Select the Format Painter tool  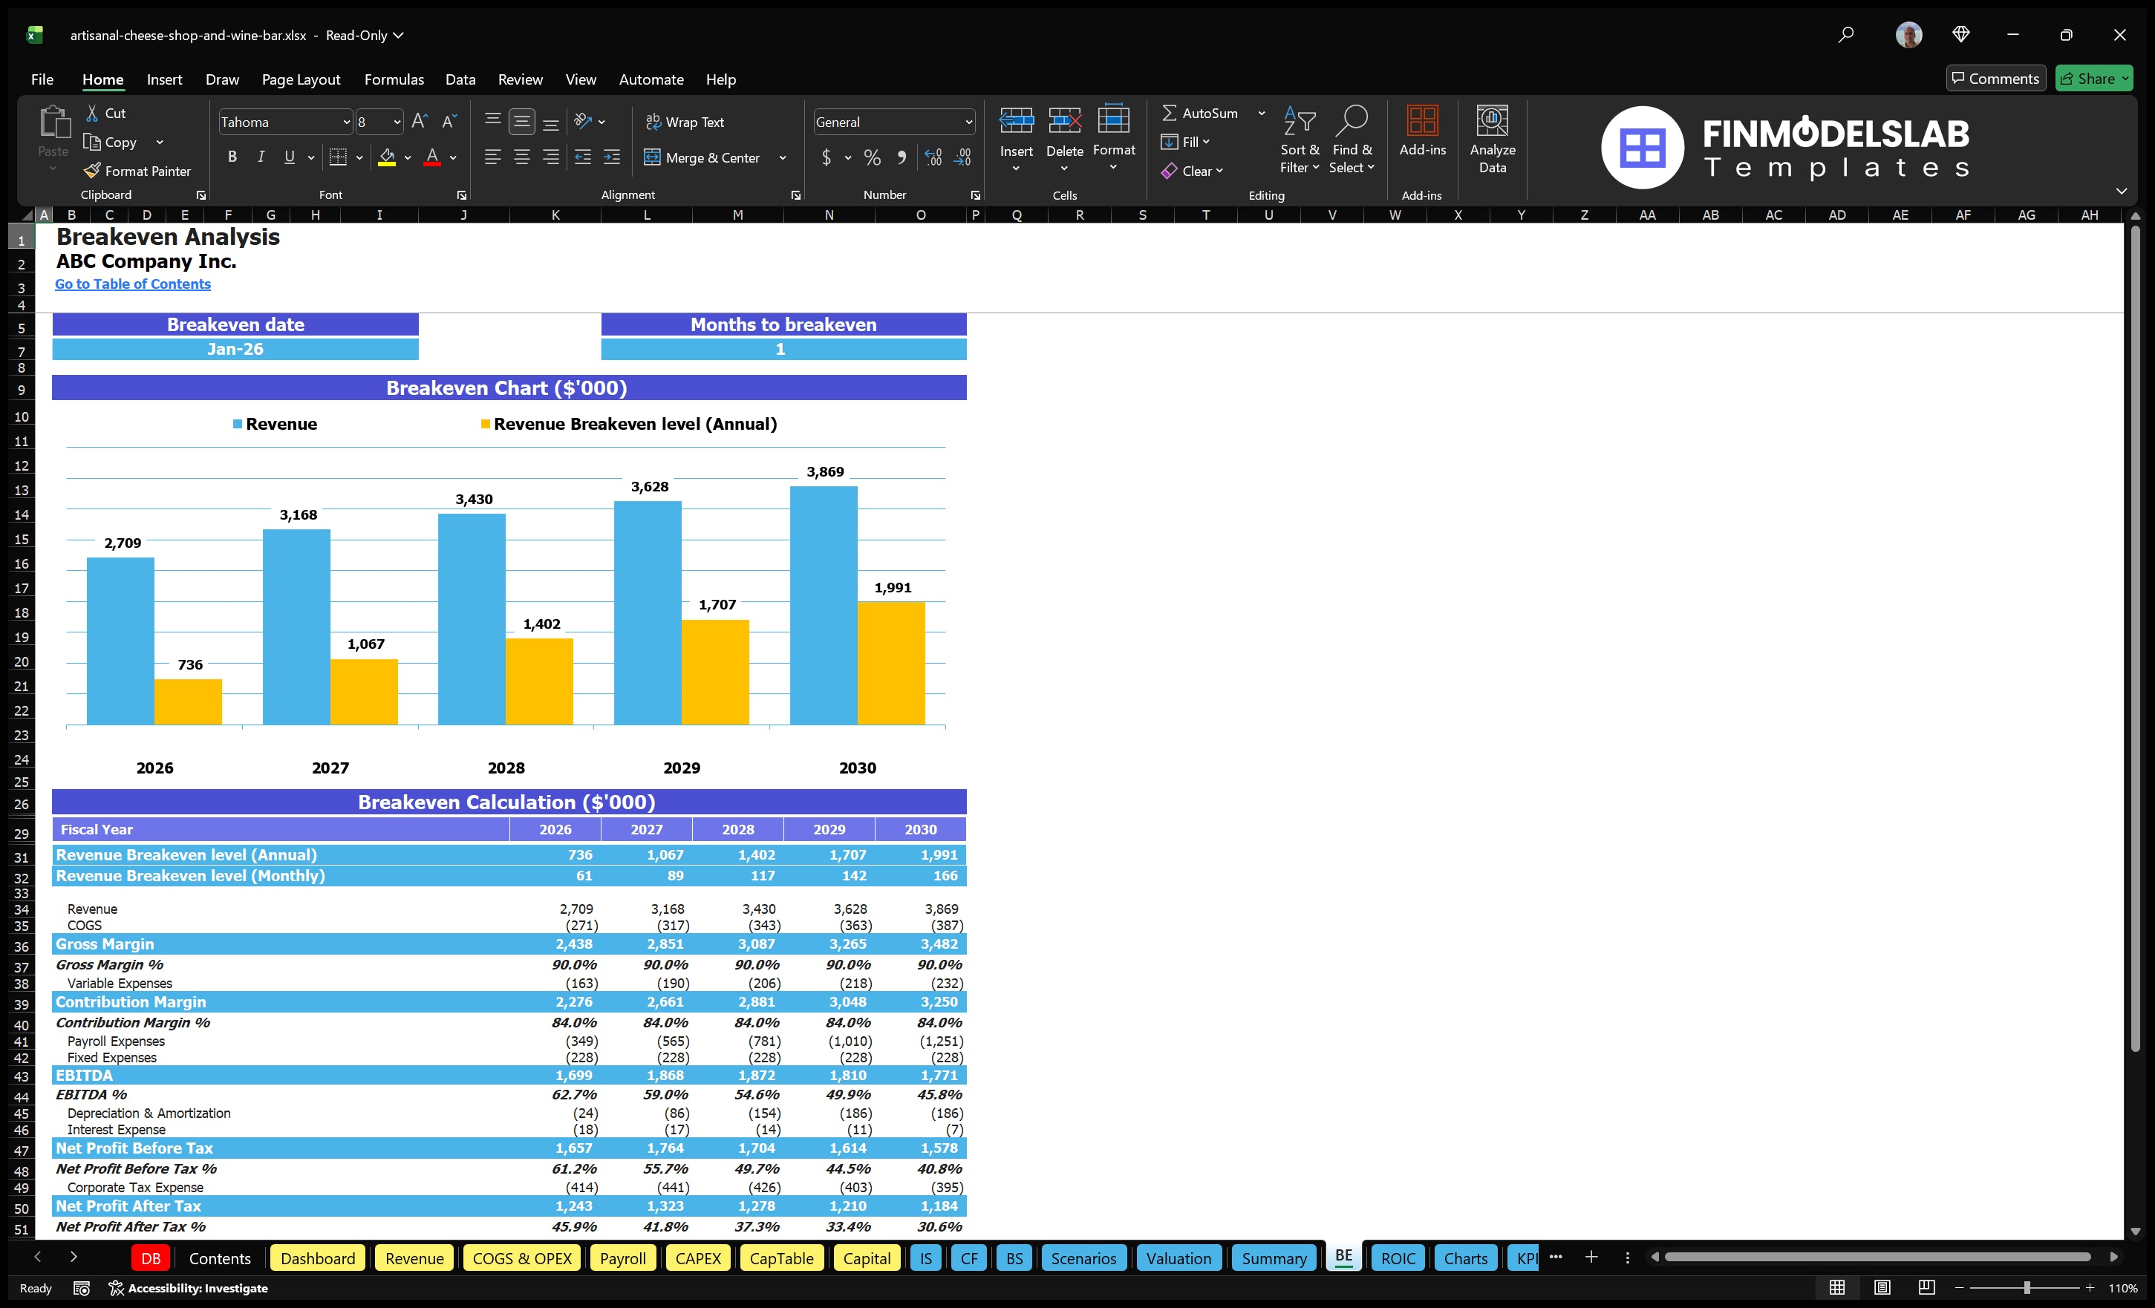click(137, 171)
